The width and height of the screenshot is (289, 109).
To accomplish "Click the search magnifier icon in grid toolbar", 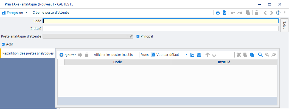I will tap(260, 55).
